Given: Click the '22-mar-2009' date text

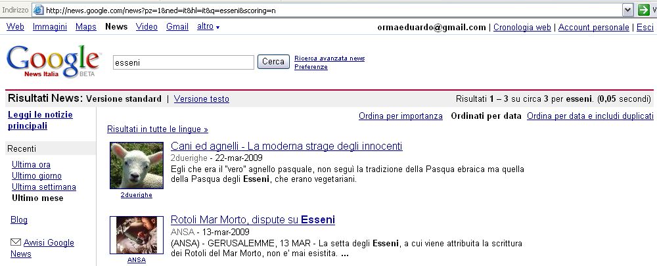Looking at the screenshot, I should 239,158.
